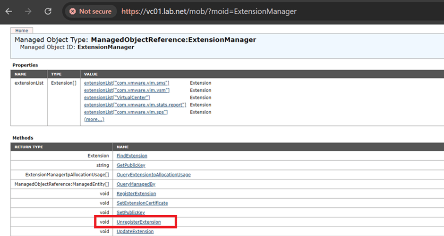
Task: Select the QueryManagedBy method link
Action: [x=136, y=184]
